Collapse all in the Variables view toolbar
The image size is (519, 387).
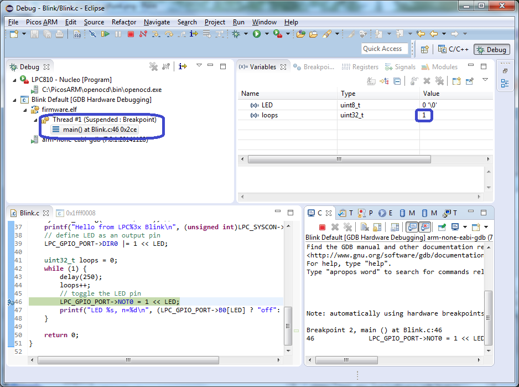[x=397, y=81]
